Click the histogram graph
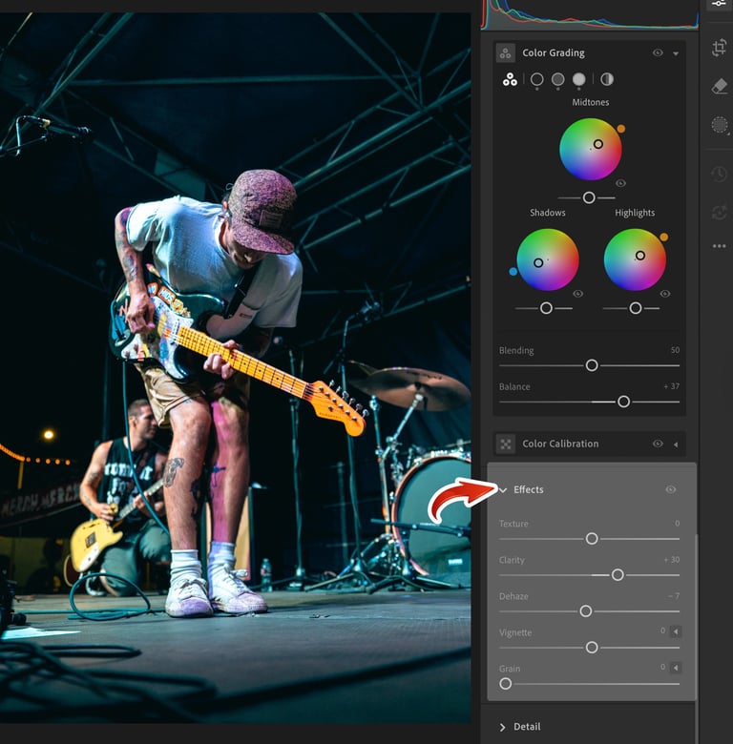 coord(590,14)
